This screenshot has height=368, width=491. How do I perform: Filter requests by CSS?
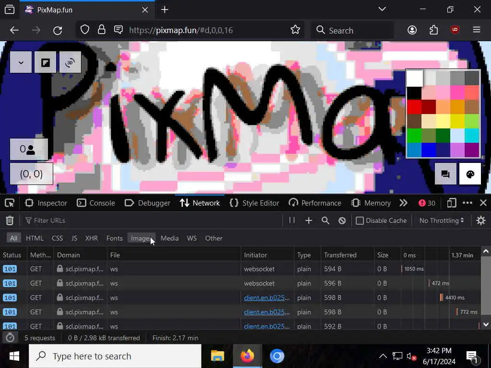(58, 238)
